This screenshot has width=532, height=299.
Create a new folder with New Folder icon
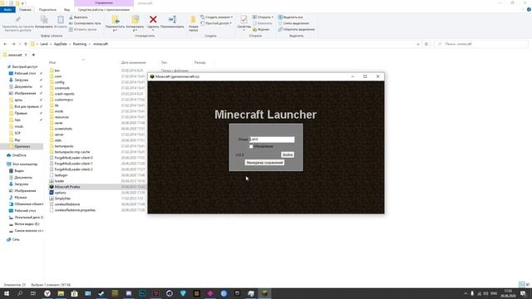pyautogui.click(x=193, y=20)
